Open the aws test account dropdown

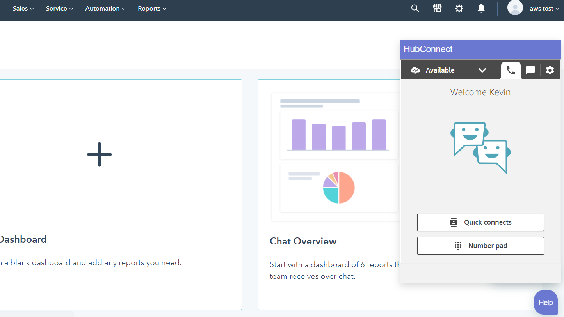point(544,8)
